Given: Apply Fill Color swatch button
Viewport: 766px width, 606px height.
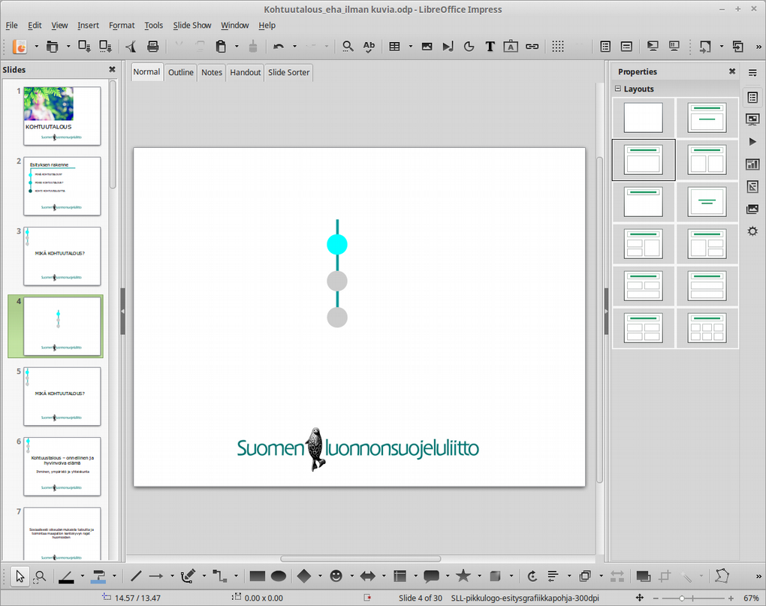Looking at the screenshot, I should click(x=98, y=576).
